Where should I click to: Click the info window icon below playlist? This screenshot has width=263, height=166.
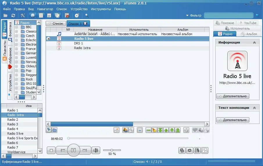pyautogui.click(x=140, y=130)
